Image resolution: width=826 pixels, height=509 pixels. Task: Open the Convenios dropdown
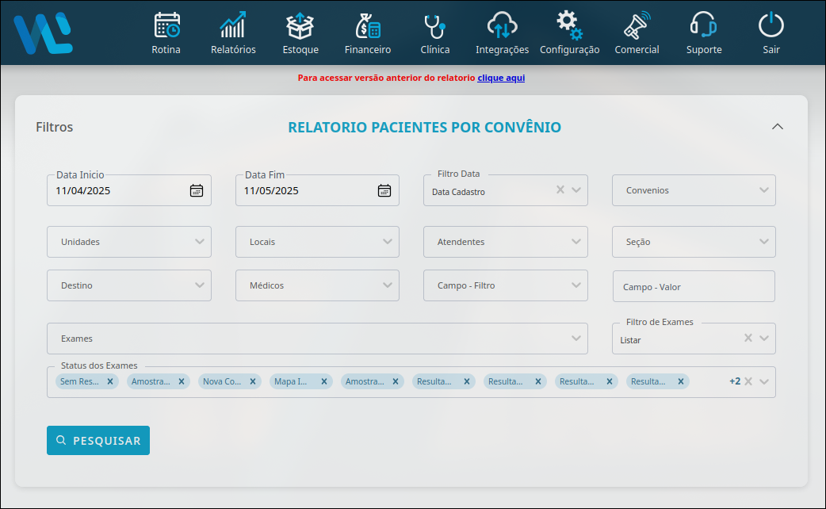pyautogui.click(x=694, y=190)
